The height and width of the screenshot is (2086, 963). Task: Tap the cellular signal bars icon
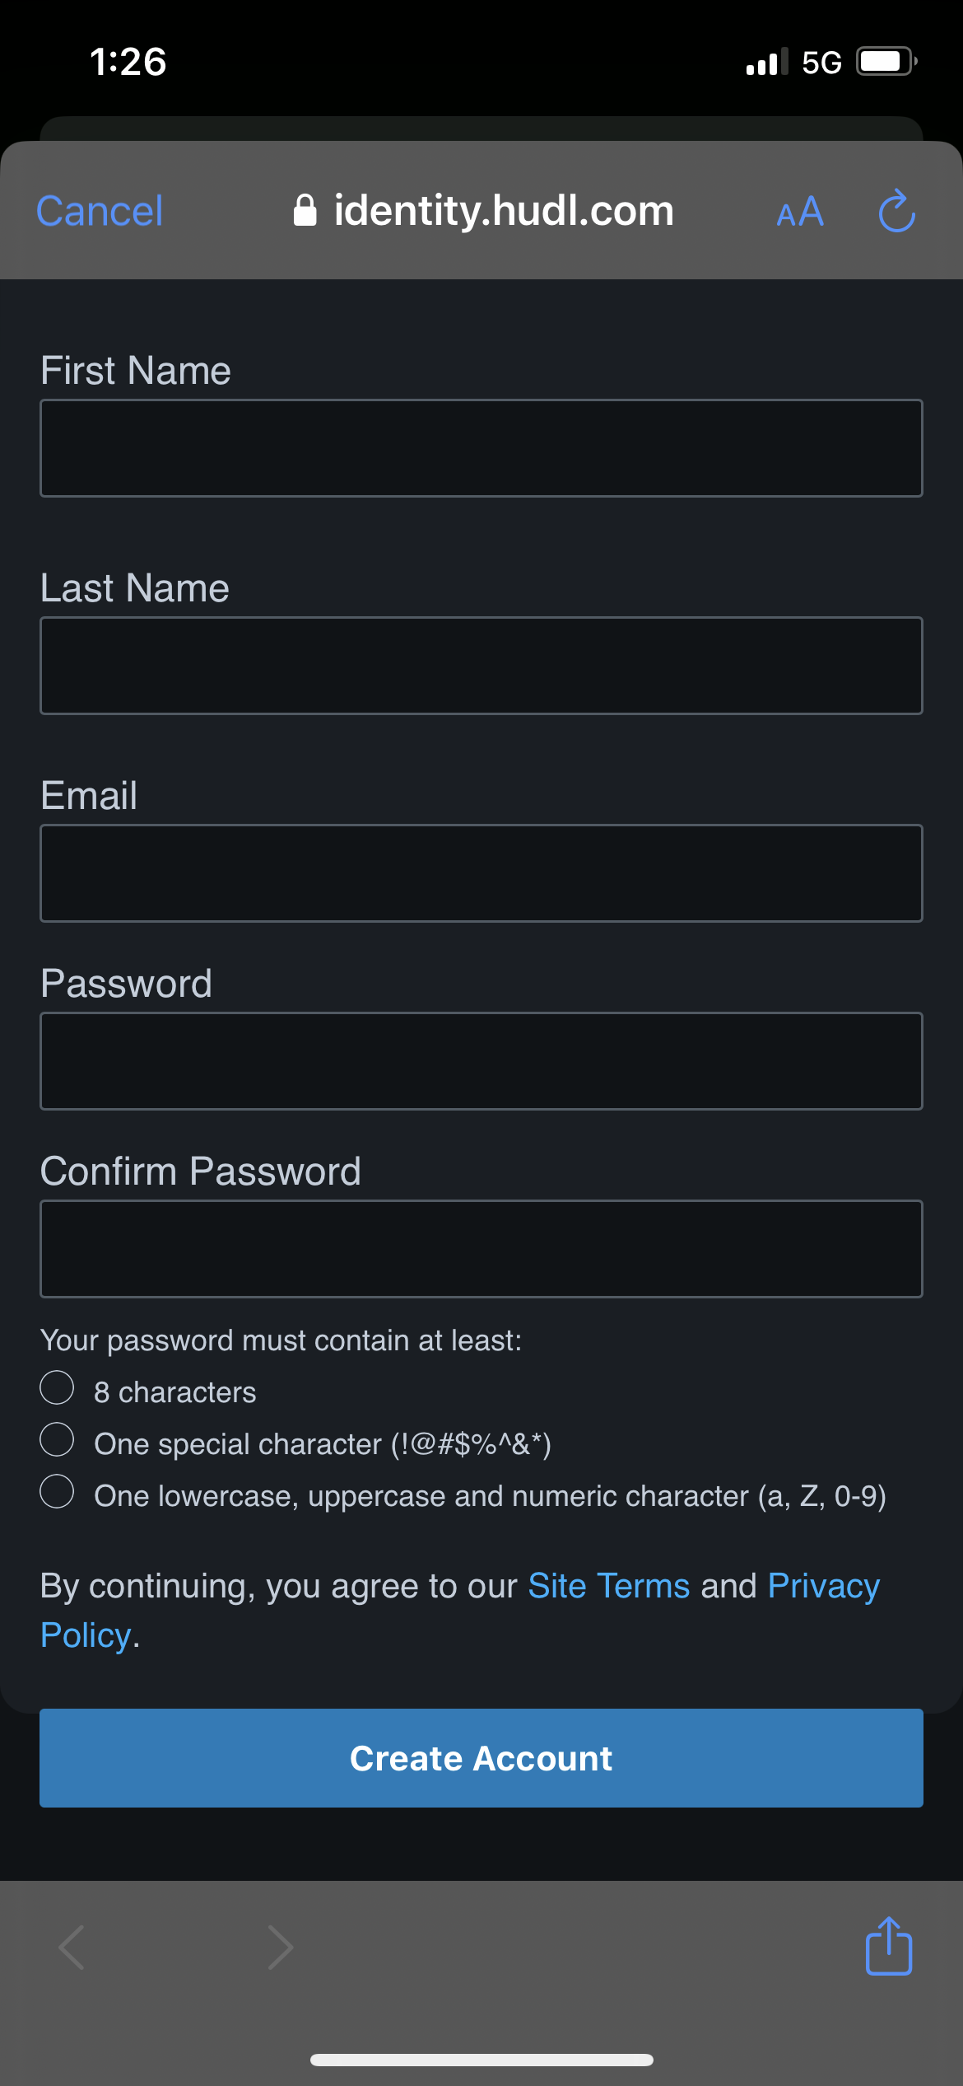[x=765, y=62]
